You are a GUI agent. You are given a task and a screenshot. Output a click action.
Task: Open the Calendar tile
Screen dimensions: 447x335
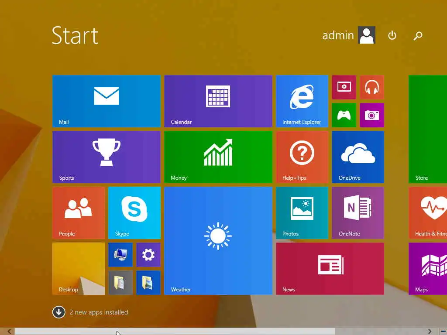click(218, 101)
